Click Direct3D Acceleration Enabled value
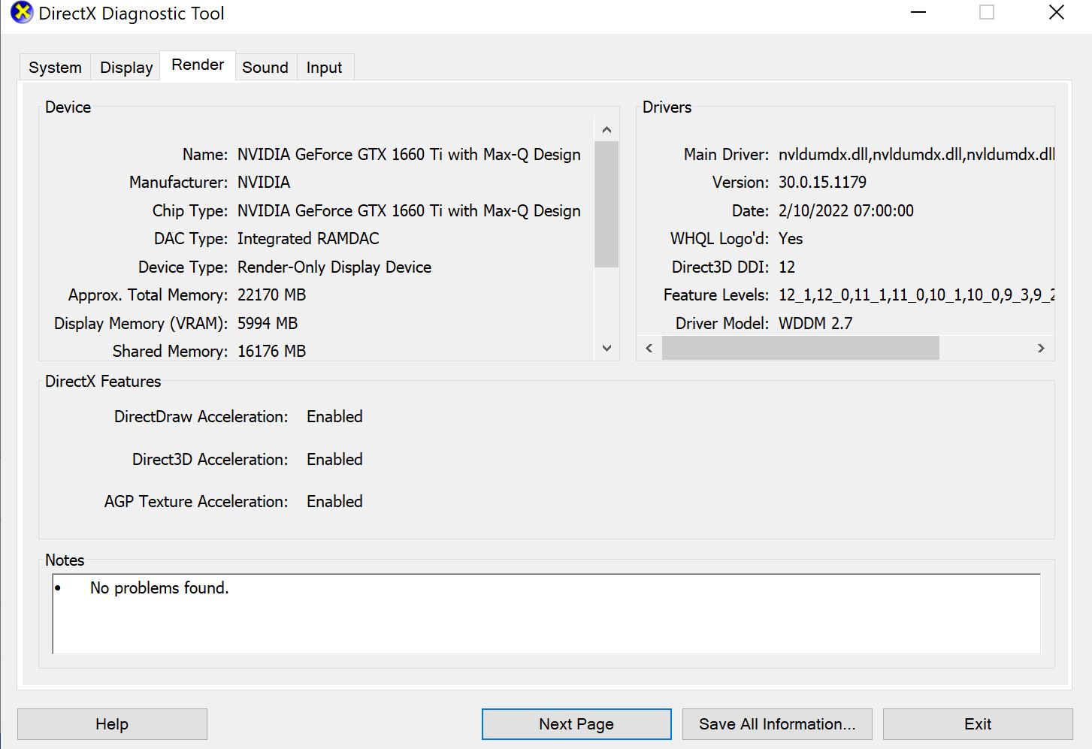Screen dimensions: 1092x749 (x=334, y=460)
